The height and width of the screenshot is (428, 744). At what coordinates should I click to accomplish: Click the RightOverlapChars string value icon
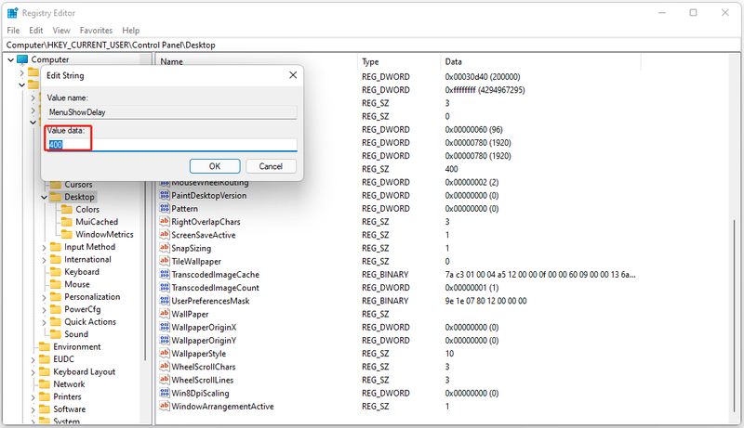pyautogui.click(x=165, y=222)
